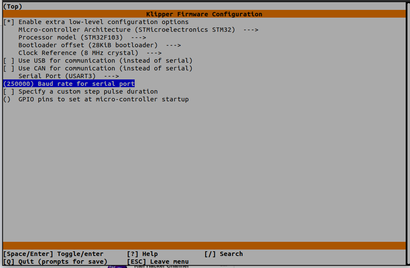
Task: Click the [Q] Quit (prompts for save) hint
Action: click(x=55, y=262)
